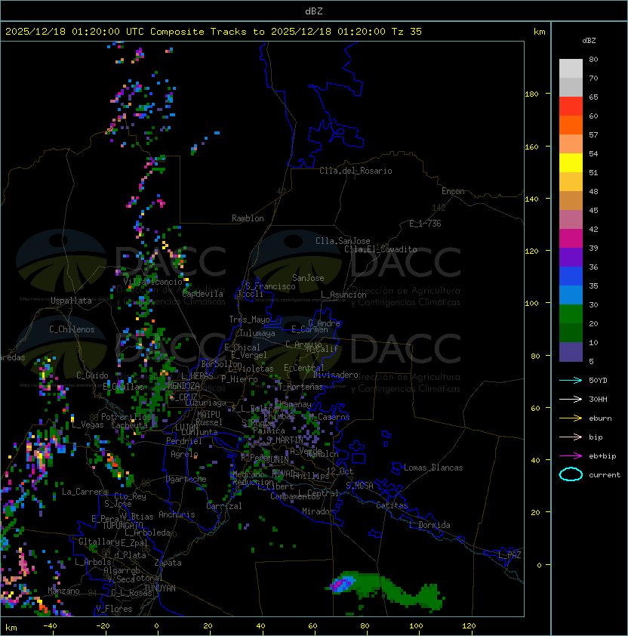Select the light orange 54-57 dBZ swatch
Viewport: 628px width, 636px height.
pos(571,144)
